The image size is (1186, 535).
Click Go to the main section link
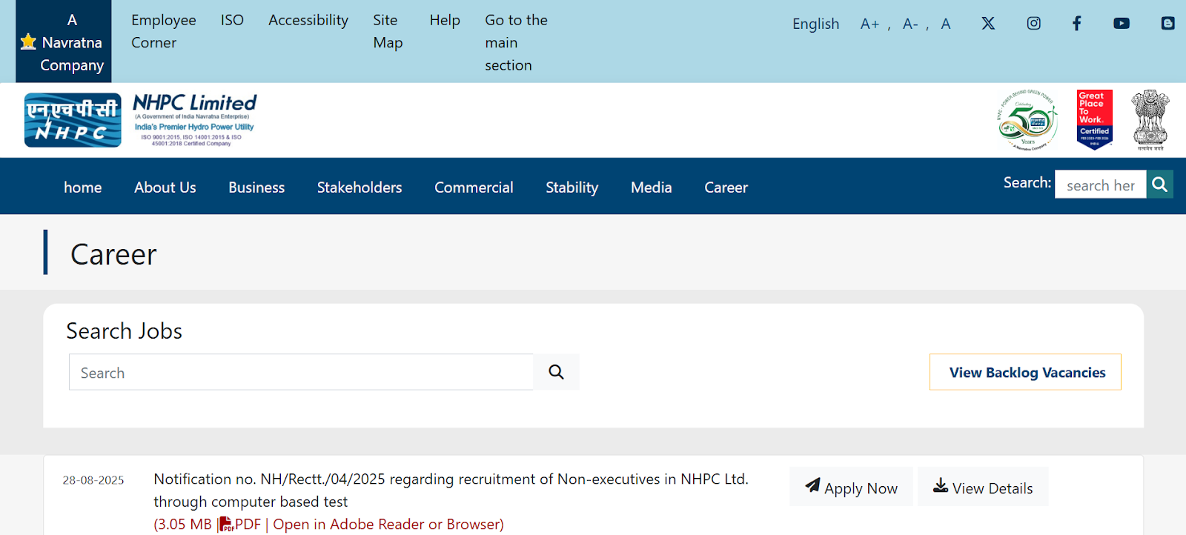point(517,42)
